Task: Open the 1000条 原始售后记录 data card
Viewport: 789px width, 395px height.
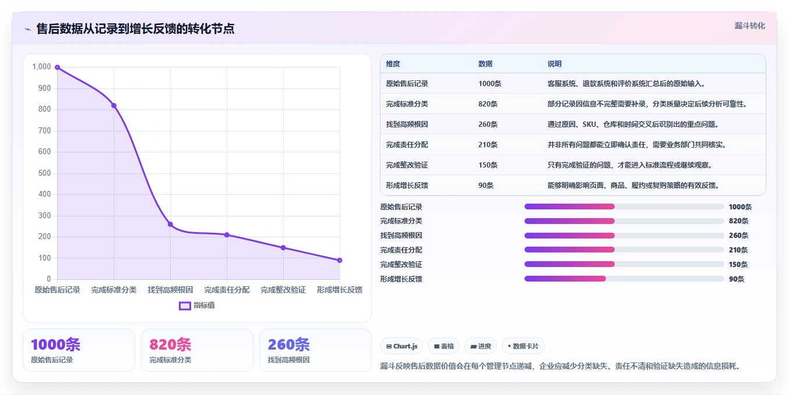Action: [79, 350]
